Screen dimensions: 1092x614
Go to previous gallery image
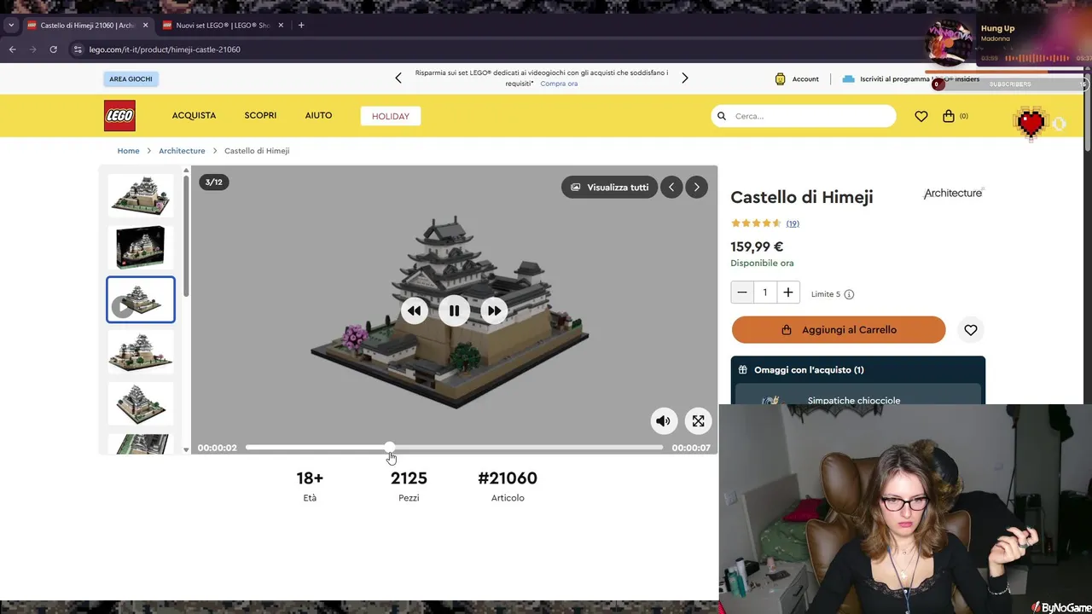pyautogui.click(x=671, y=187)
